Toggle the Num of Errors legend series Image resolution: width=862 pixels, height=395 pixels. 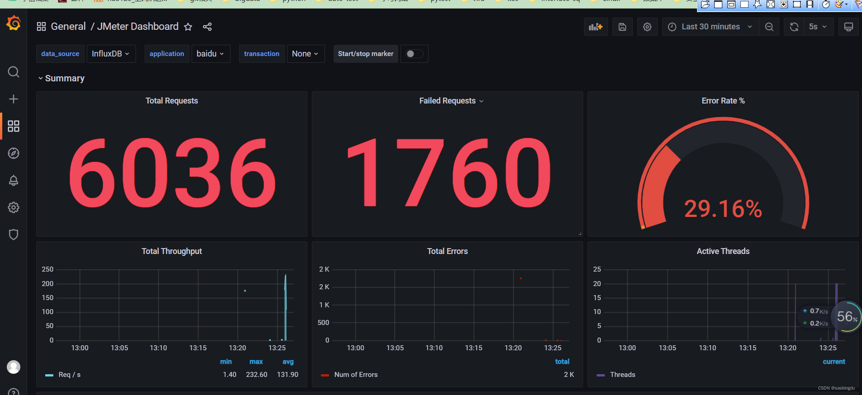coord(356,375)
